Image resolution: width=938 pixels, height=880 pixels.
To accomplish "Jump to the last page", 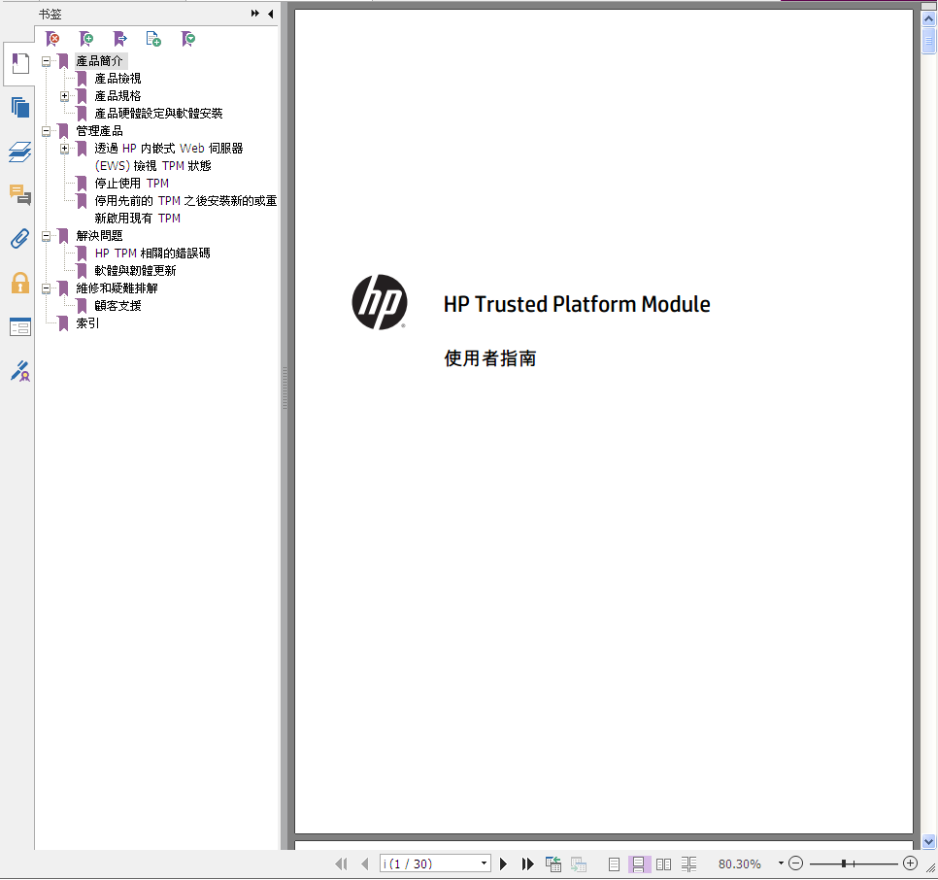I will coord(527,863).
